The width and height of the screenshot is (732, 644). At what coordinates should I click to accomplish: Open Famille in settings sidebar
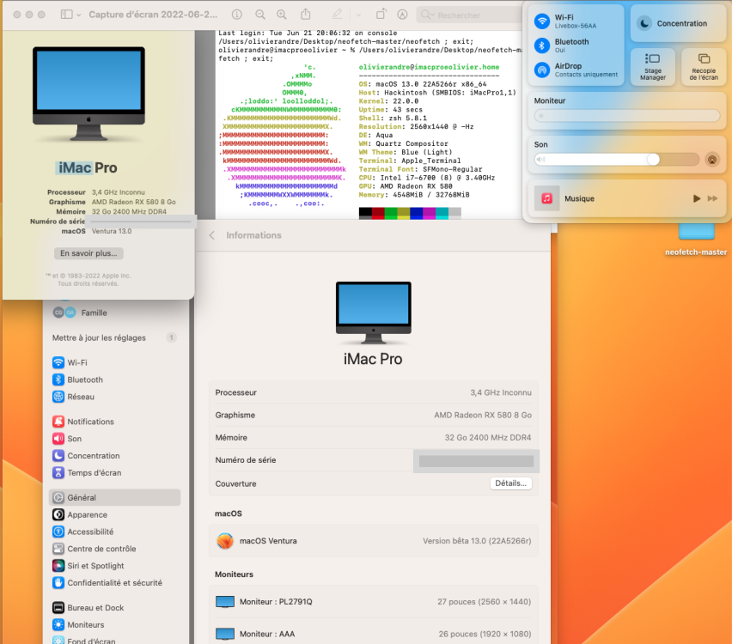[x=94, y=313]
